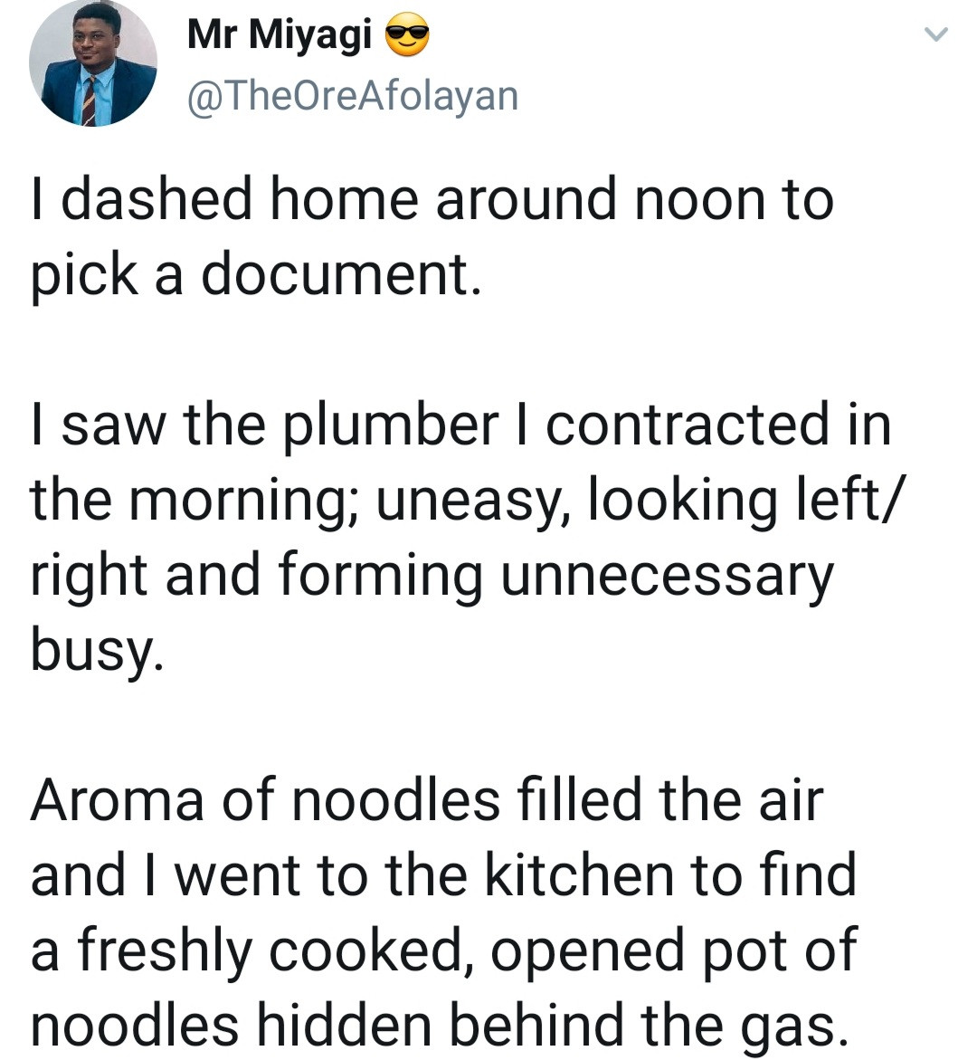The width and height of the screenshot is (977, 1060).
Task: Open the Mr Miyagi display name
Action: [x=280, y=34]
